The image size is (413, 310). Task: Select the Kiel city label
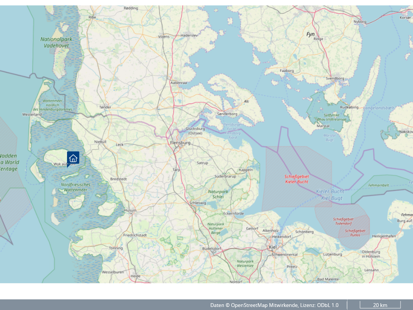[x=272, y=247]
